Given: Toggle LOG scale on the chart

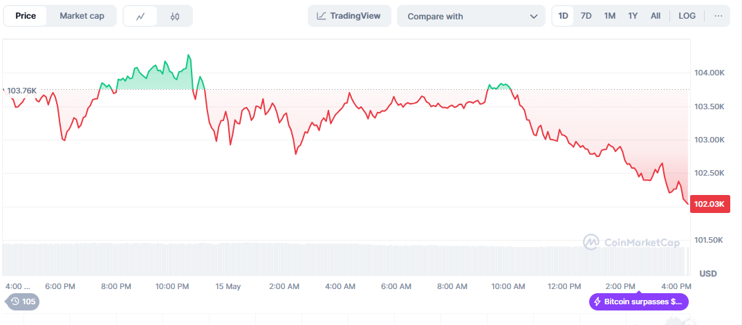Looking at the screenshot, I should 687,16.
